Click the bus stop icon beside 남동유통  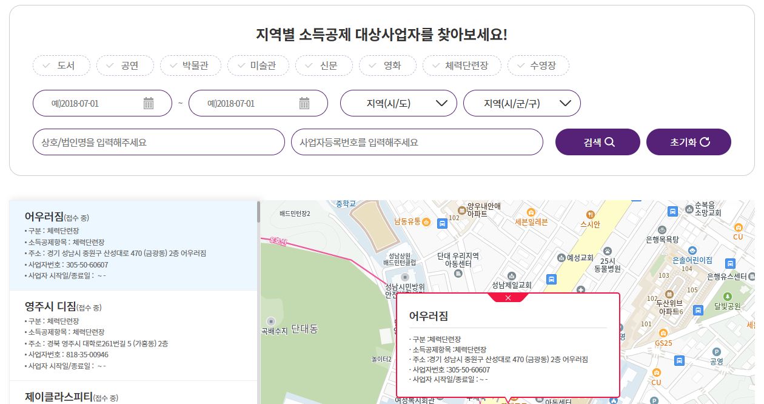pyautogui.click(x=443, y=223)
